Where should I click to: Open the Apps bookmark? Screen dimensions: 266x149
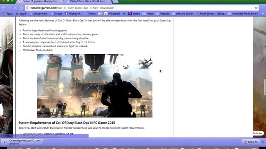[x=7, y=14]
